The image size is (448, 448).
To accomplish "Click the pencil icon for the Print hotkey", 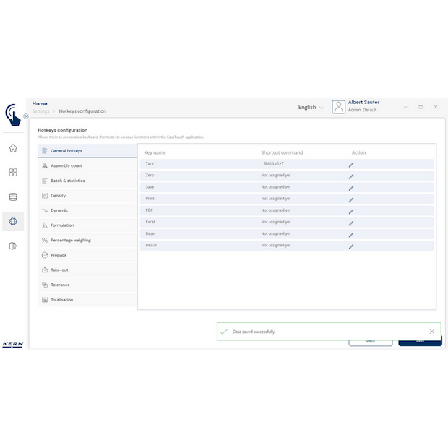I will 351,199.
